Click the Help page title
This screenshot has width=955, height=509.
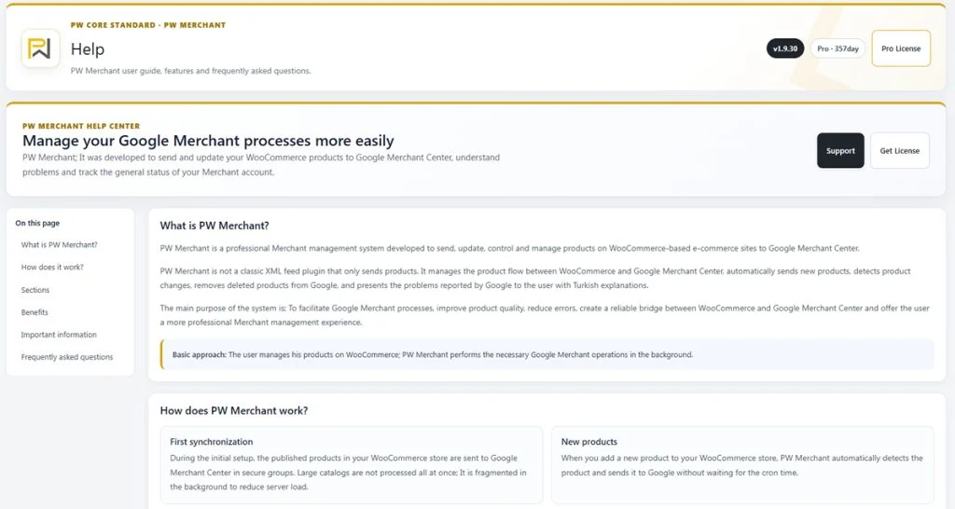pyautogui.click(x=87, y=49)
